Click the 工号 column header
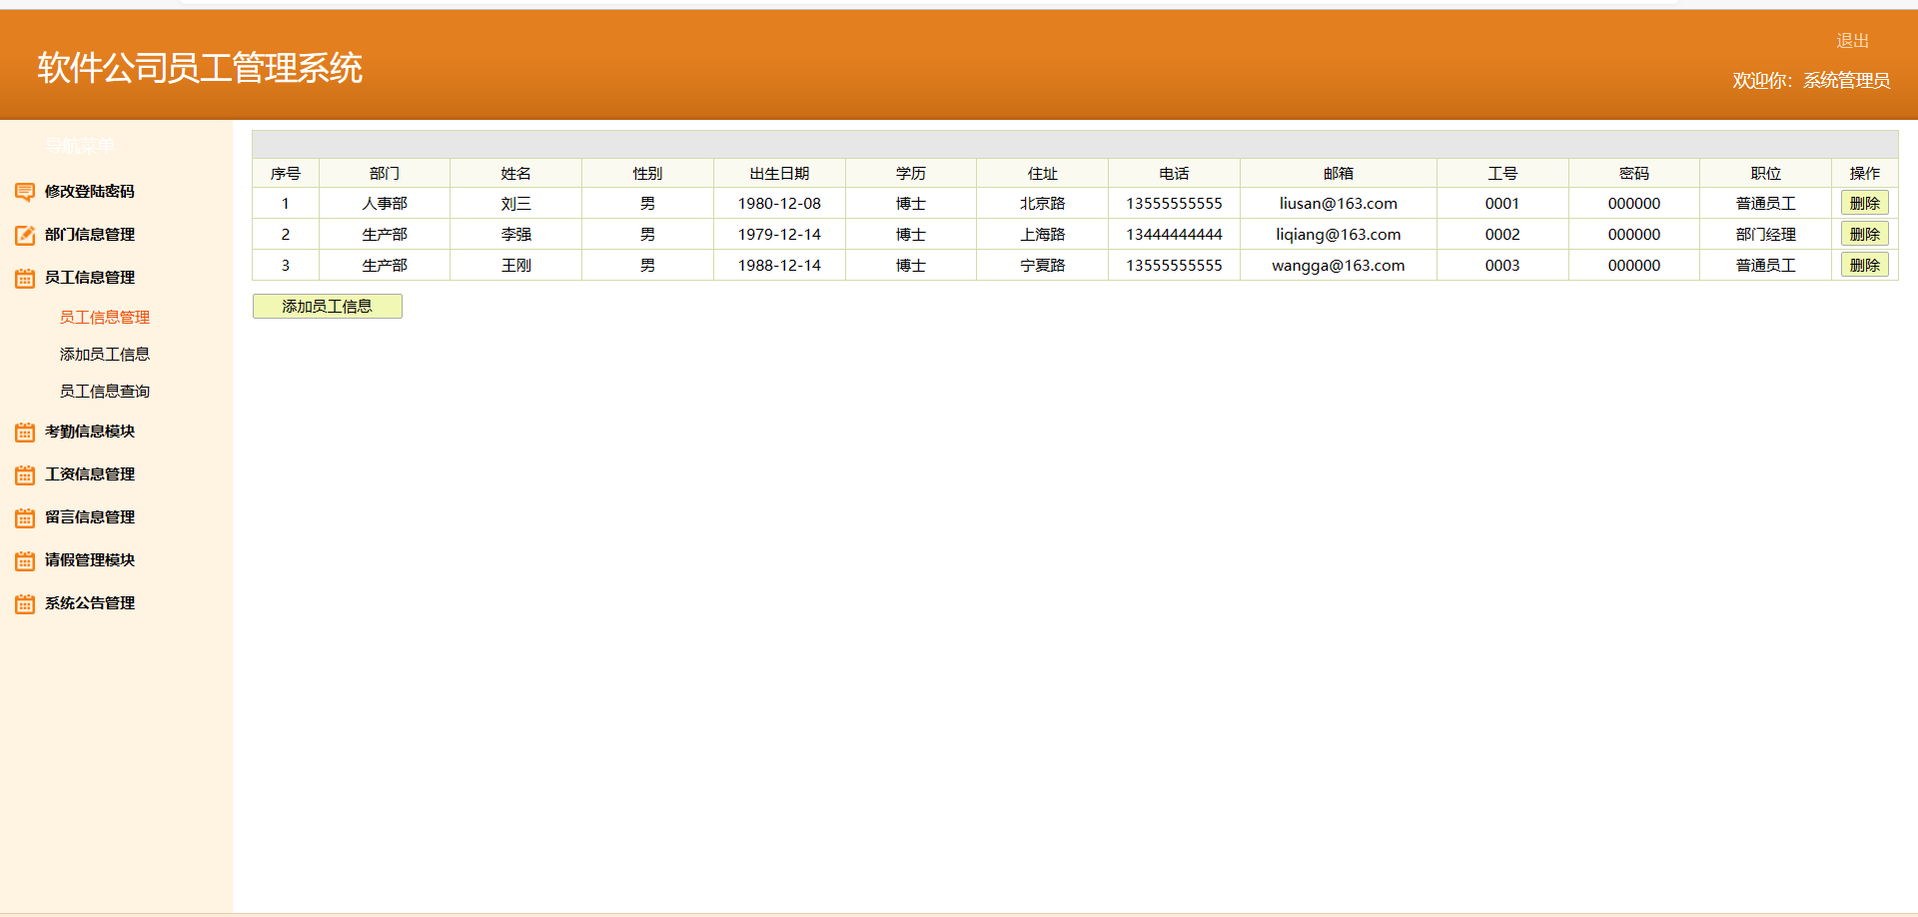The image size is (1918, 917). [x=1502, y=173]
